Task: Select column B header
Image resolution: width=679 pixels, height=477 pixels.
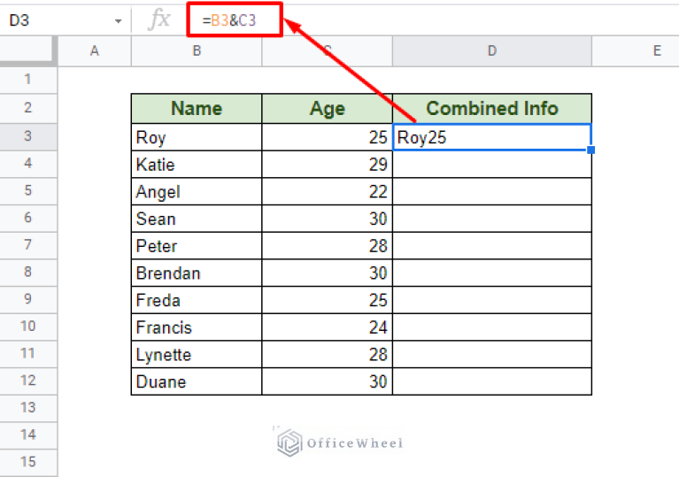Action: (x=196, y=51)
